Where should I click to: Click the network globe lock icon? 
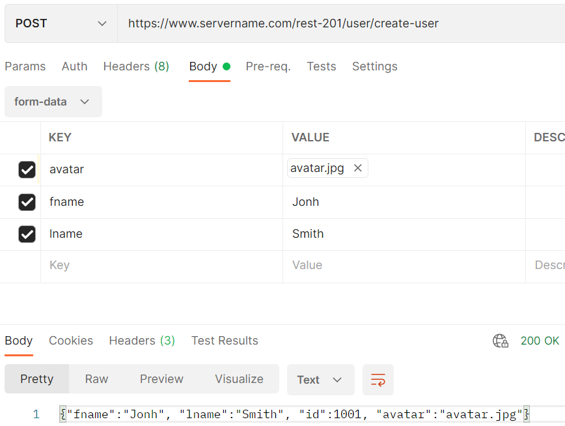[x=501, y=341]
